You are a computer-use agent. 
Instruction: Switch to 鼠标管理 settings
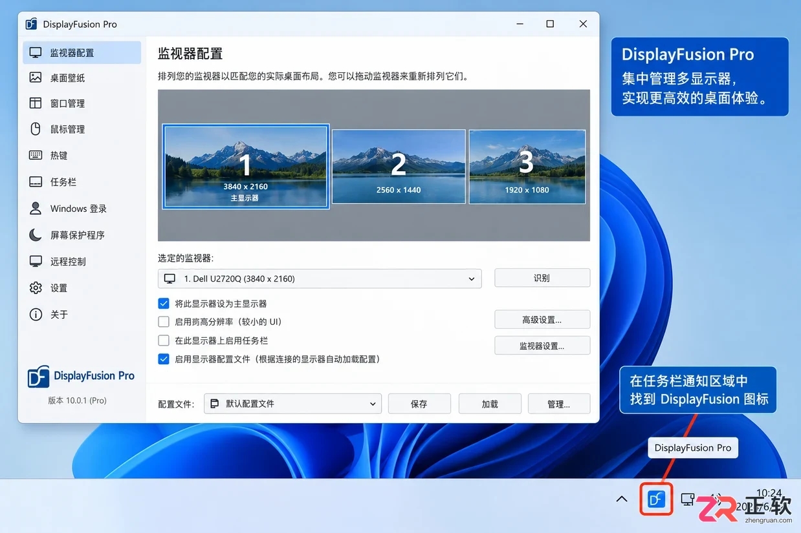point(82,129)
